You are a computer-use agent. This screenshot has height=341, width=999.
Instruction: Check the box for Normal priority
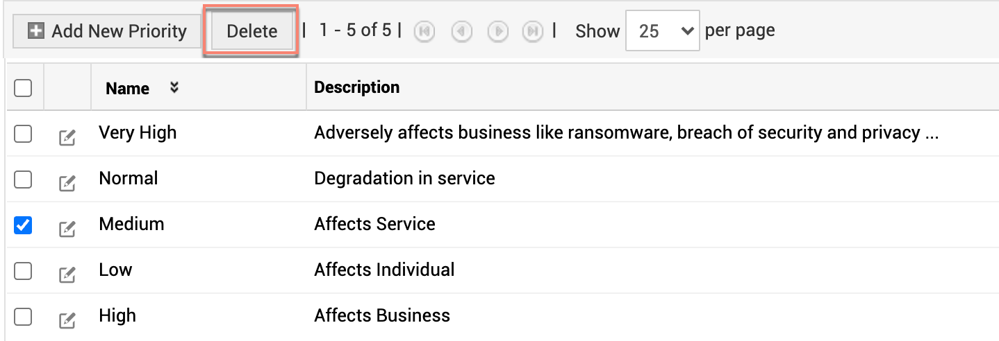point(23,179)
